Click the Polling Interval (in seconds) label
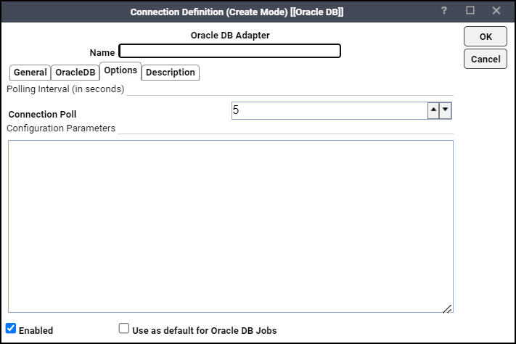Viewport: 516px width, 344px height. coord(65,89)
